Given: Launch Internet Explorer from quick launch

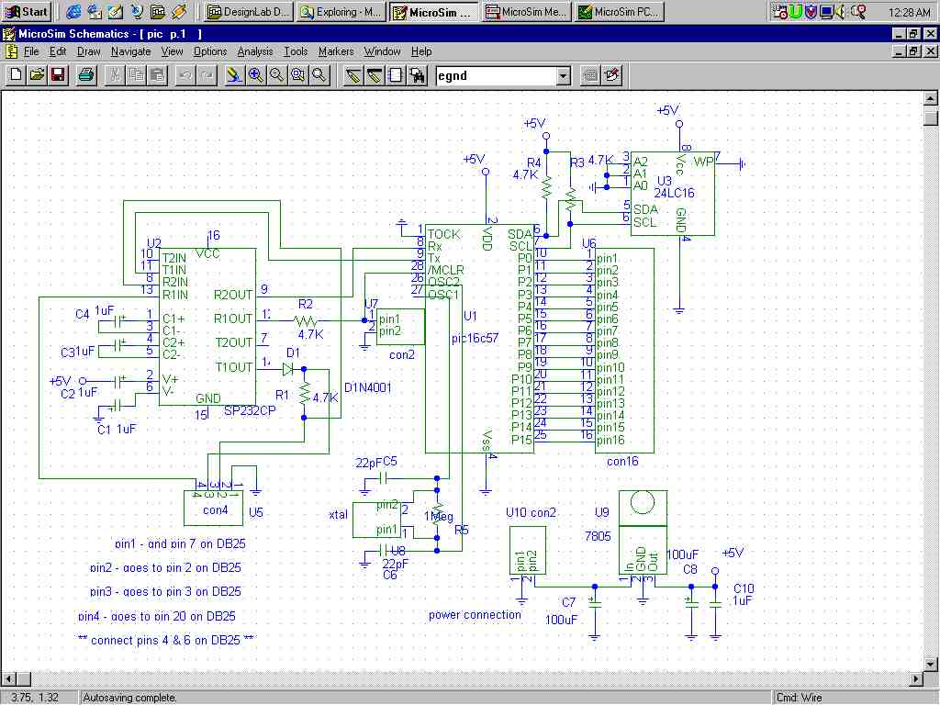Looking at the screenshot, I should pyautogui.click(x=73, y=11).
